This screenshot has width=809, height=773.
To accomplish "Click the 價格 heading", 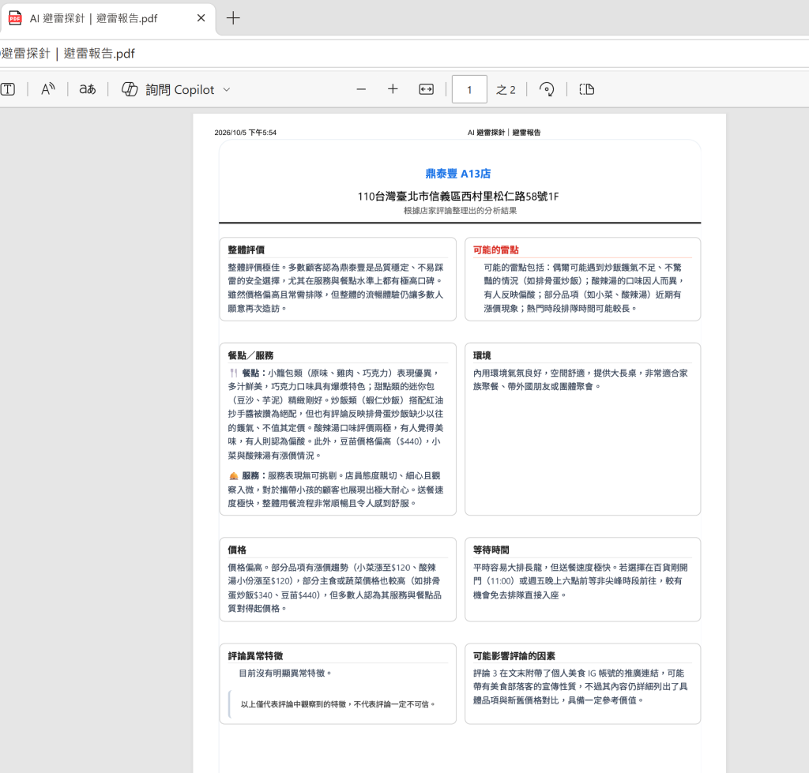I will 237,550.
